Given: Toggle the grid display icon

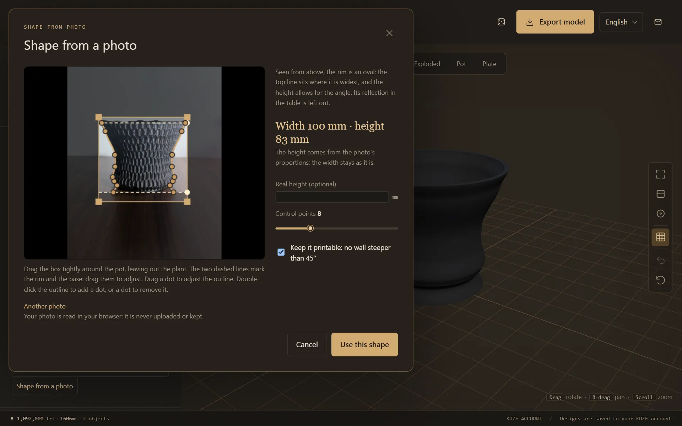Looking at the screenshot, I should [660, 237].
